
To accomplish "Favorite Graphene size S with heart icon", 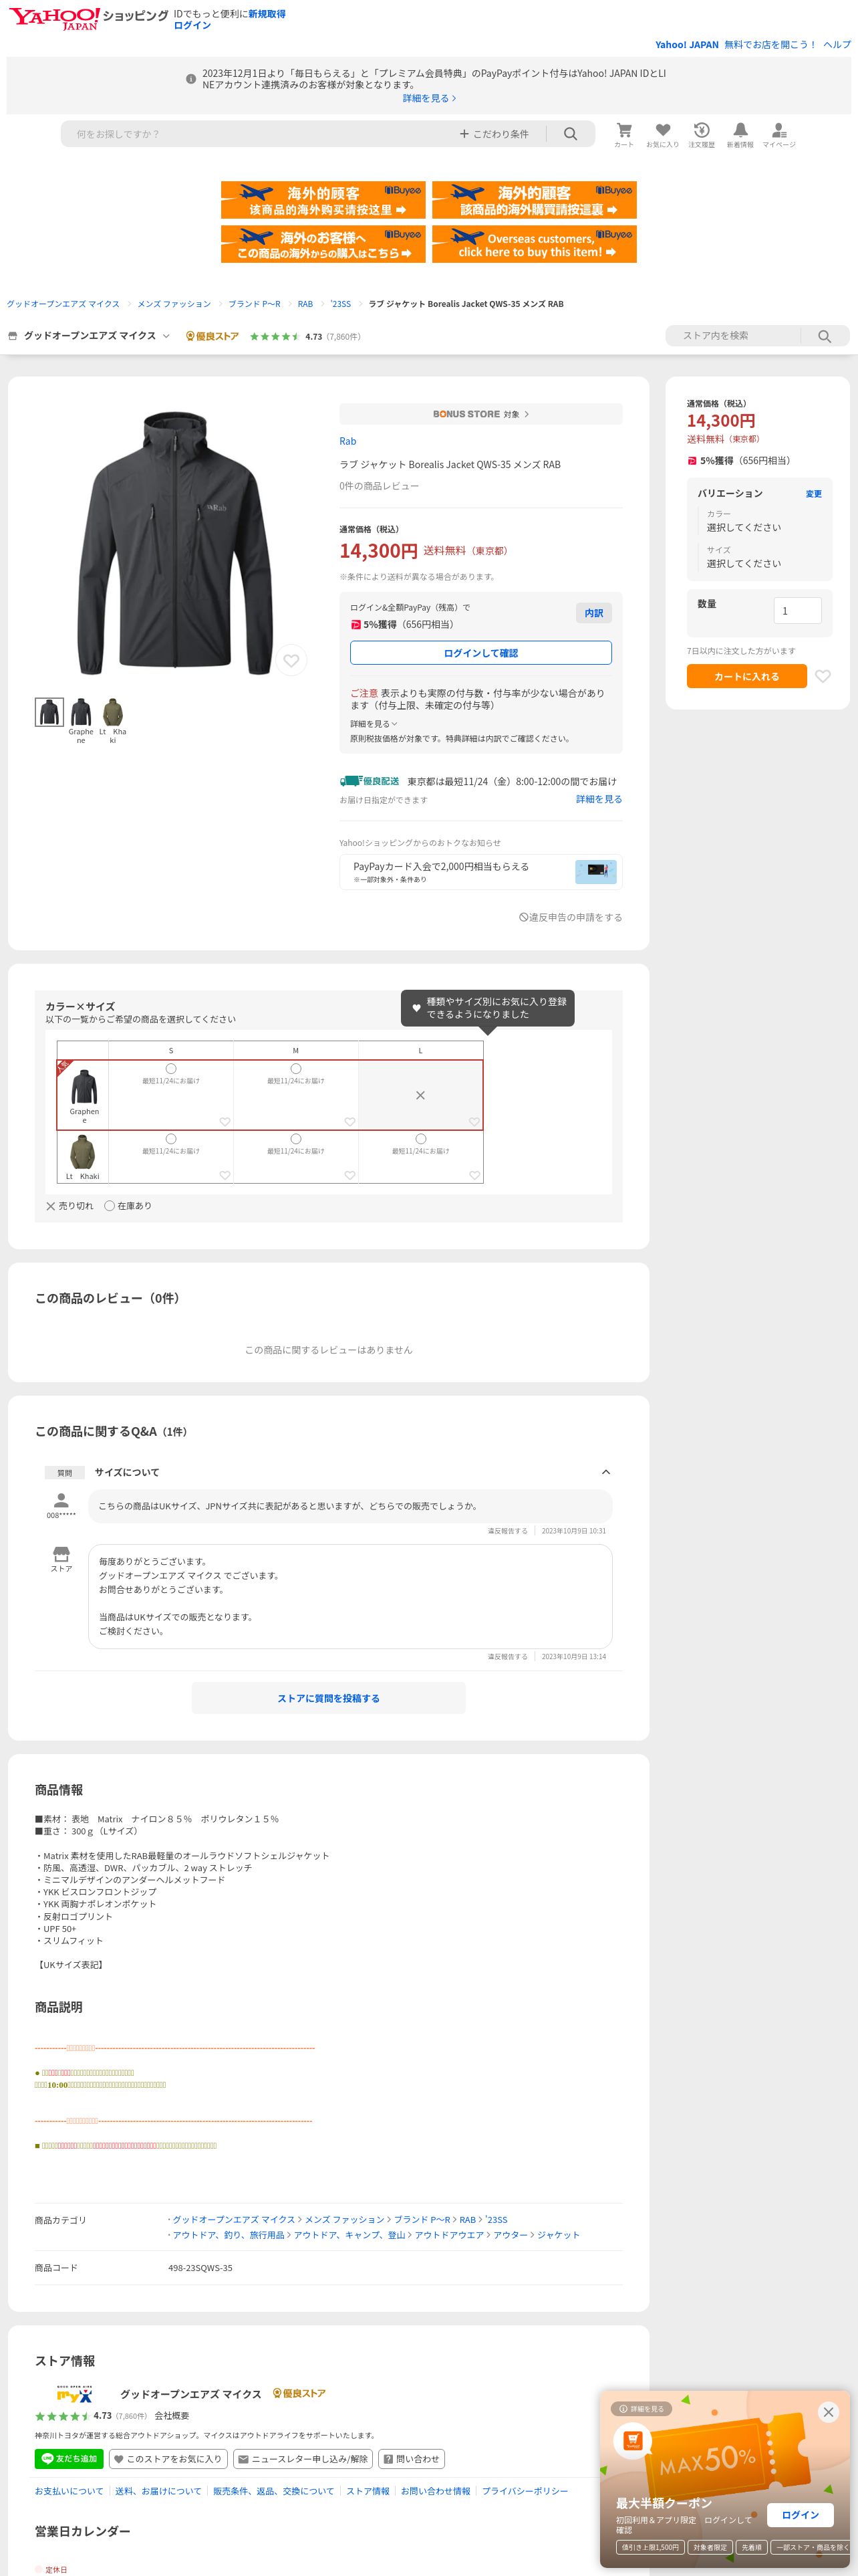I will tap(225, 1122).
